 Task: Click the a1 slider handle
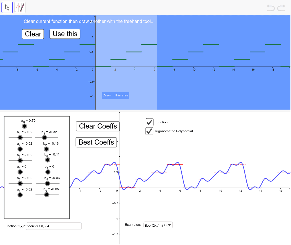(x=20, y=138)
